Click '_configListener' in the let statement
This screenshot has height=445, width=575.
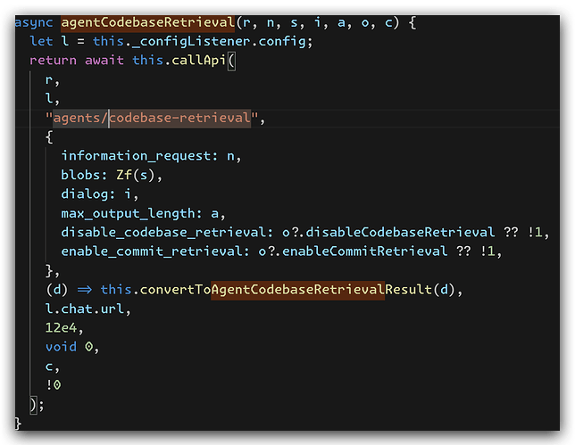pyautogui.click(x=190, y=42)
